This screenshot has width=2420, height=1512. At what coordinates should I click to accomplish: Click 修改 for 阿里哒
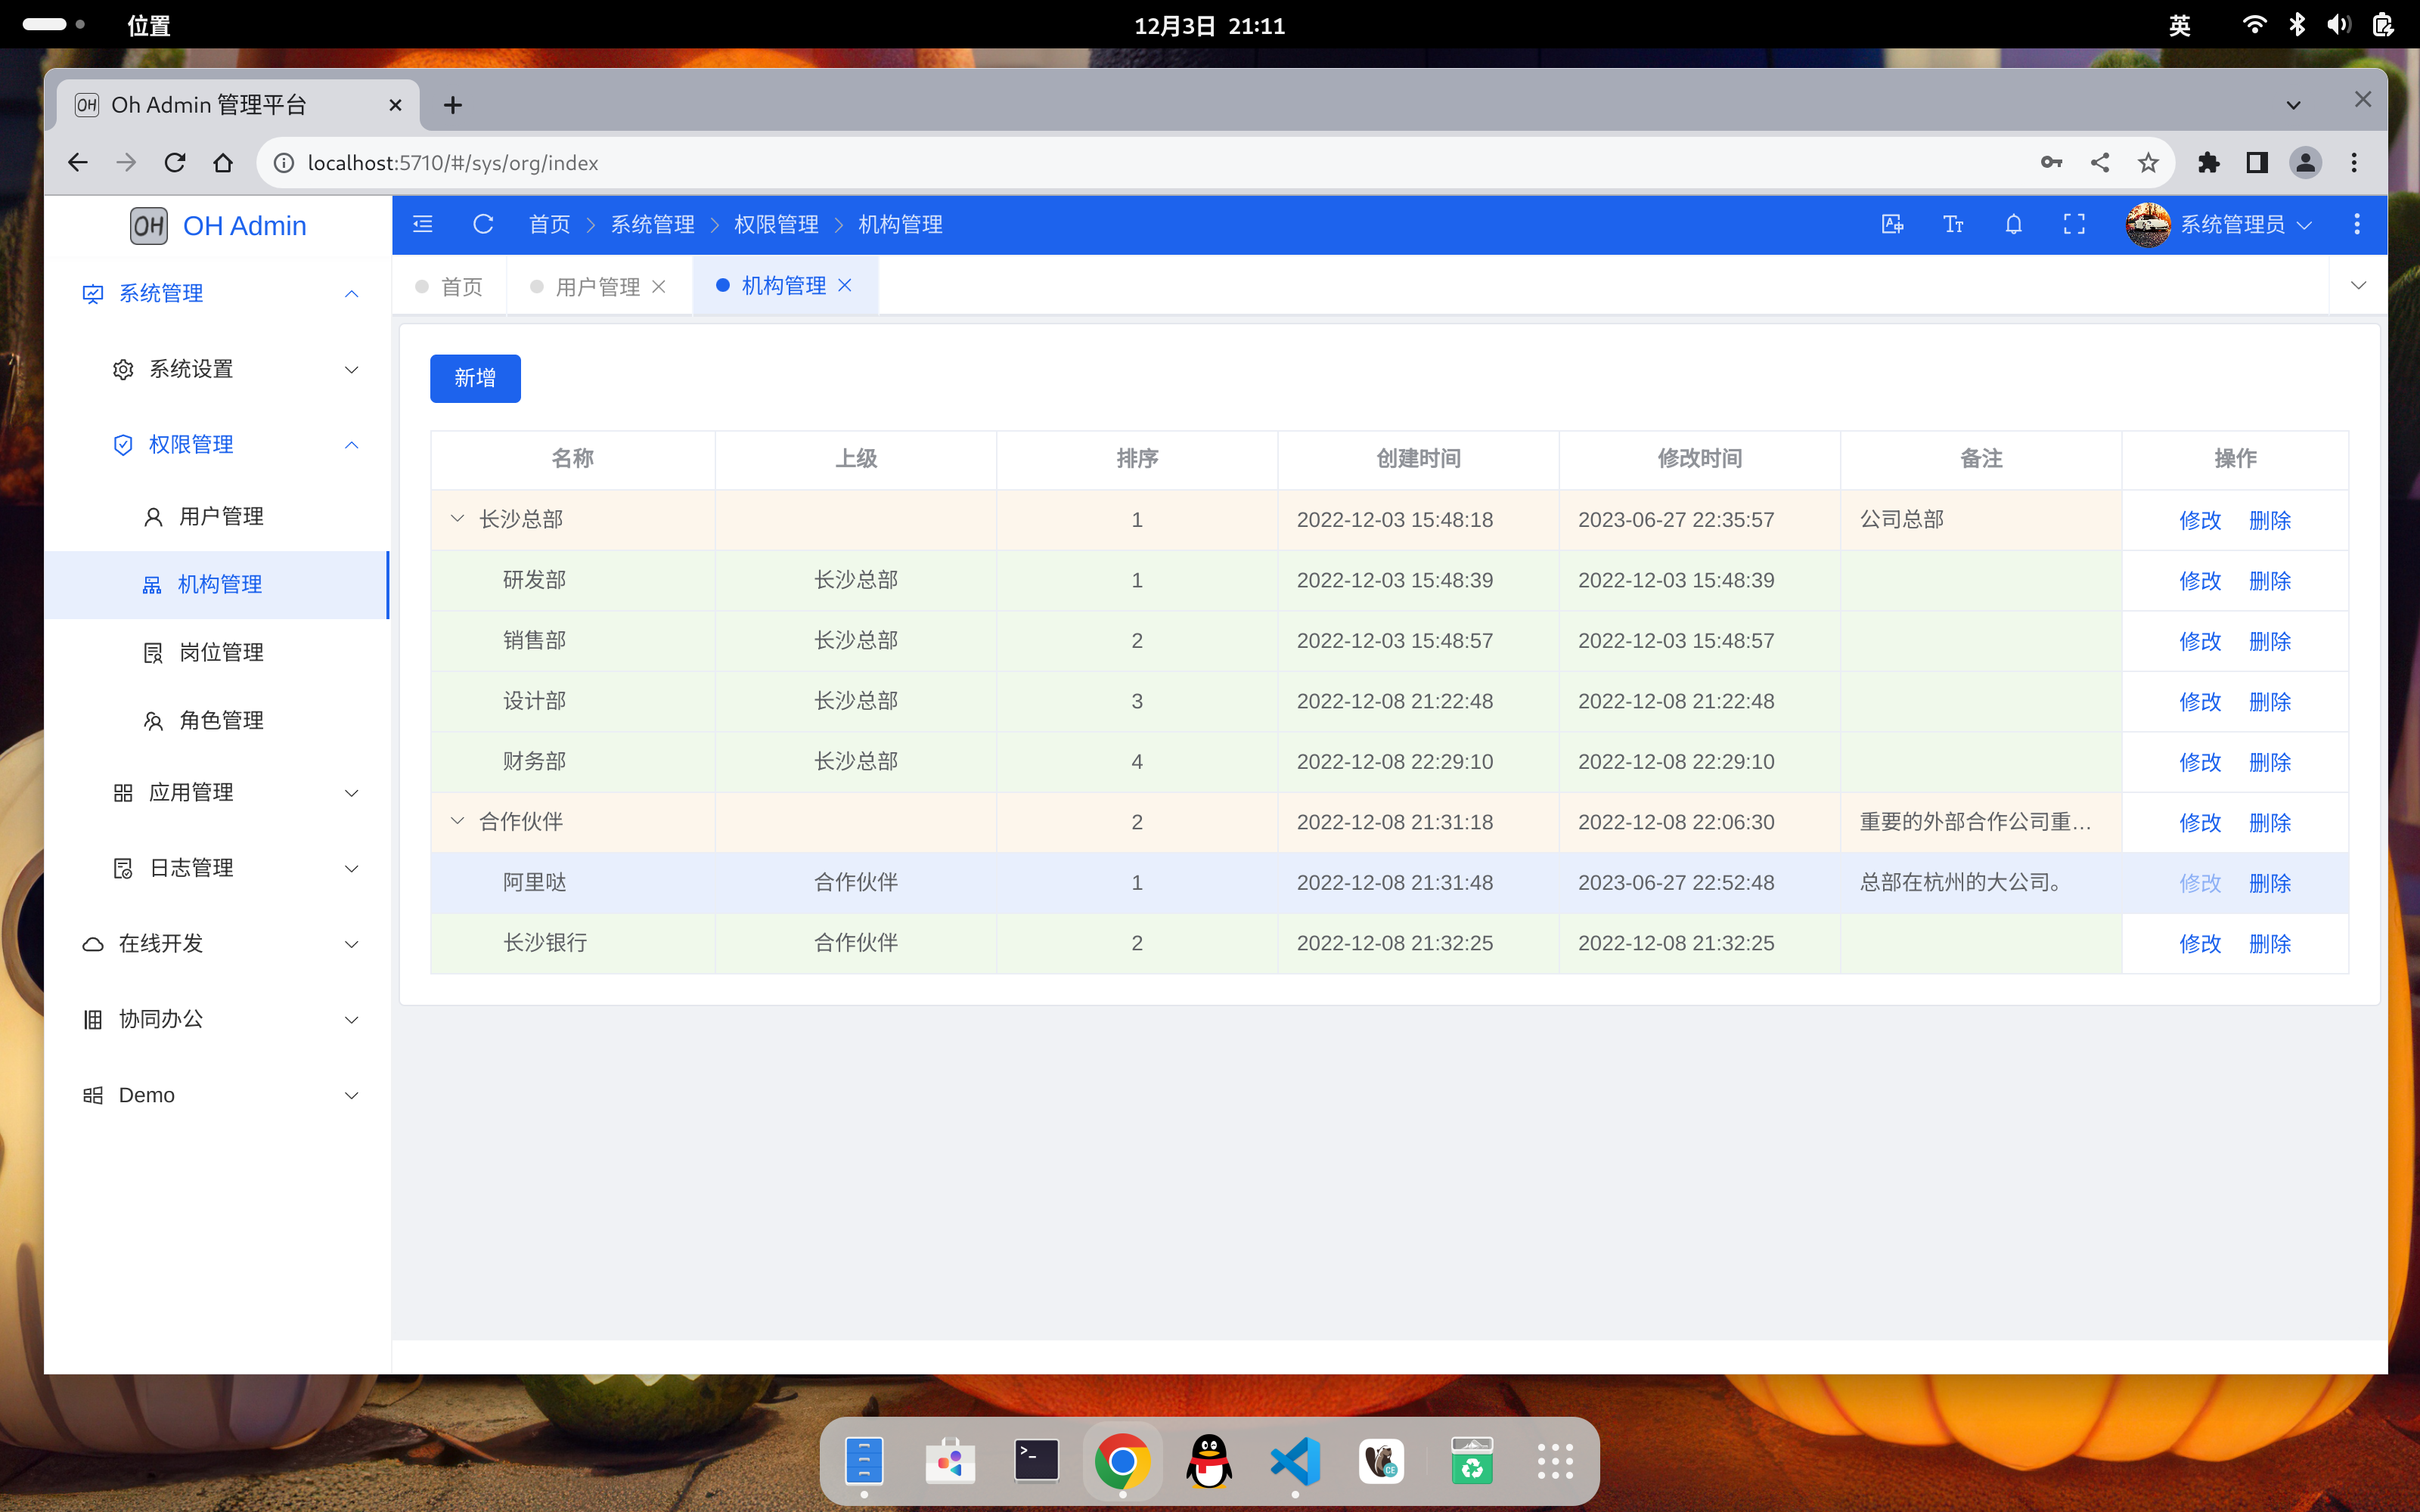click(2200, 883)
